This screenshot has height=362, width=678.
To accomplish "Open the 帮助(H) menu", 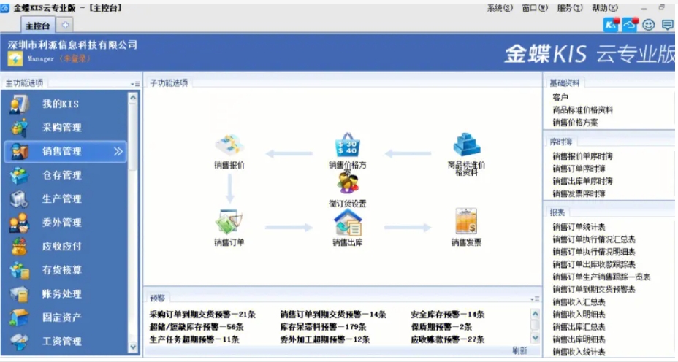I will pyautogui.click(x=605, y=8).
